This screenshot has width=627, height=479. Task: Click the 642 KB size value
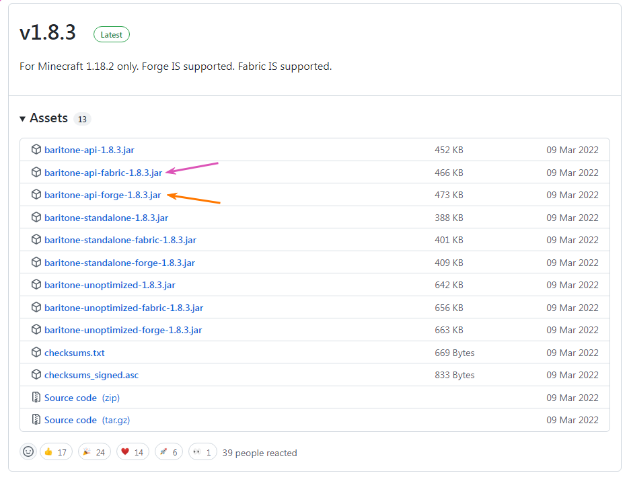click(x=449, y=286)
